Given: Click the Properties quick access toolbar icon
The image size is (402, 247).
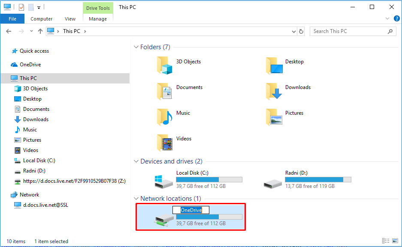Looking at the screenshot, I should pos(21,7).
